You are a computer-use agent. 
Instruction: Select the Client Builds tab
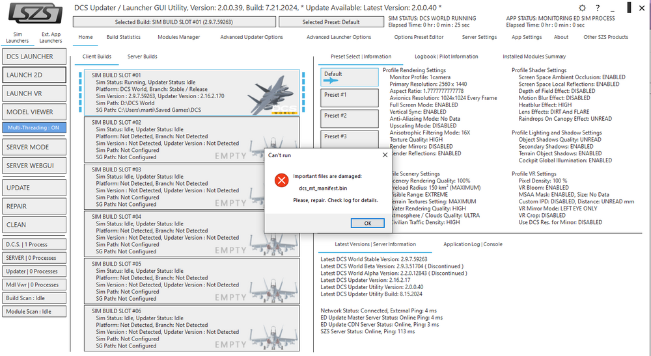(97, 57)
